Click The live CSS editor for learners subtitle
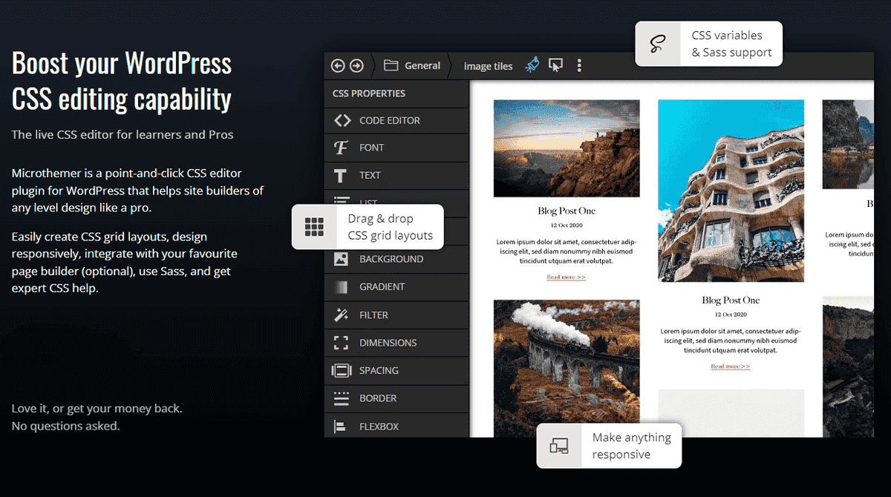Screen dimensions: 891x497 [x=123, y=134]
